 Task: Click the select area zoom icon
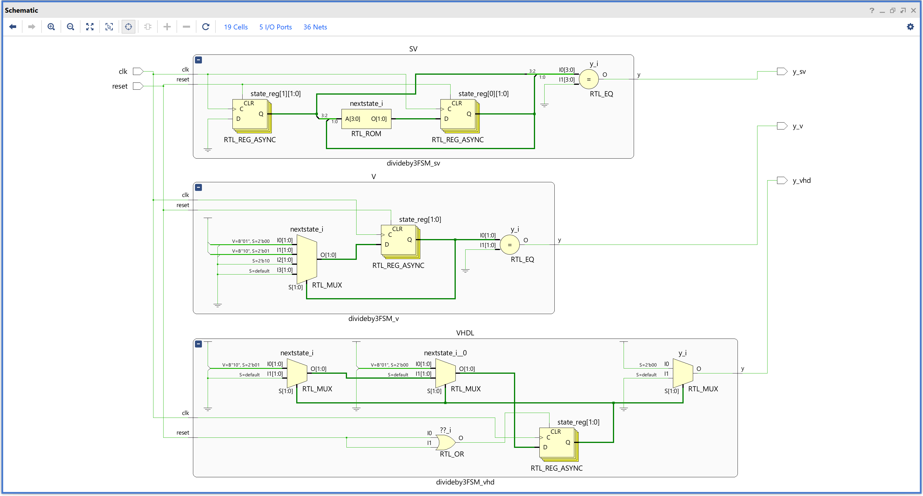[x=109, y=27]
